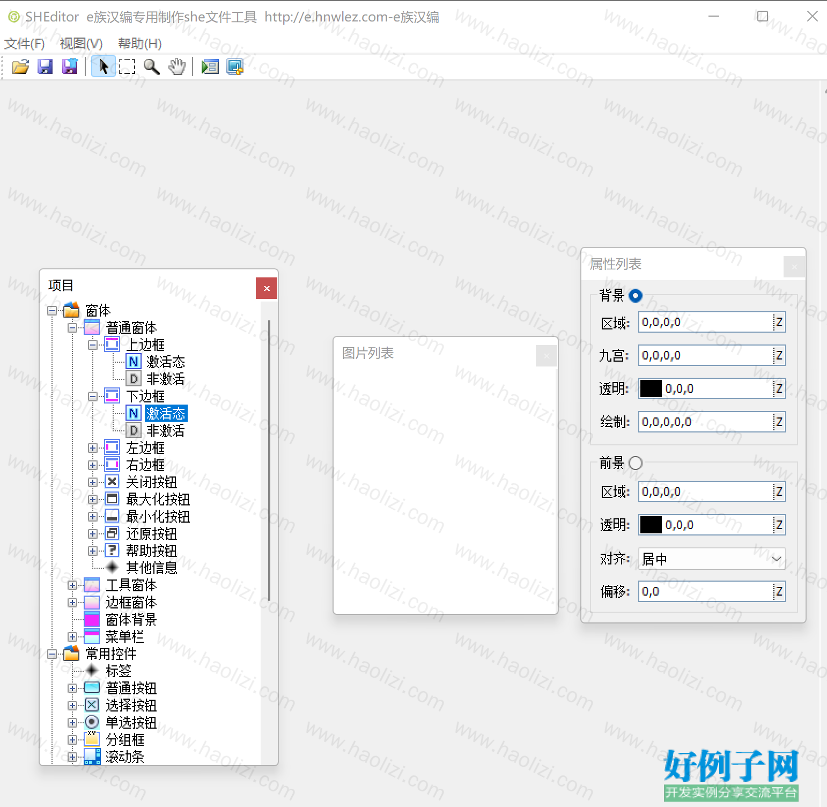The width and height of the screenshot is (827, 807).
Task: Click the 单选按钮 radio icon in tree
Action: point(92,722)
